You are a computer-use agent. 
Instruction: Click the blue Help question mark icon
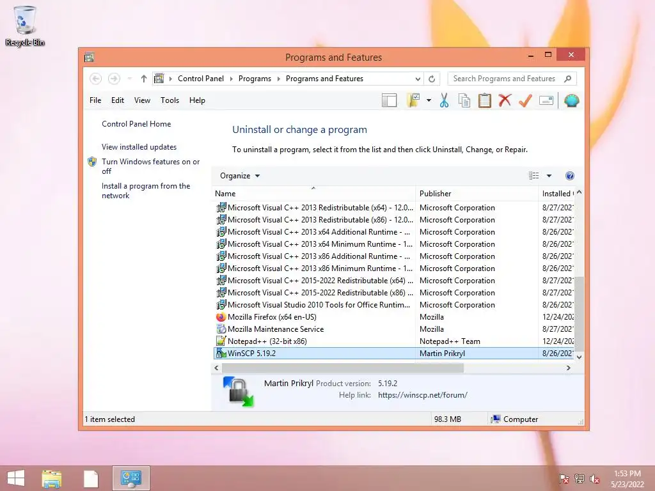pos(570,176)
